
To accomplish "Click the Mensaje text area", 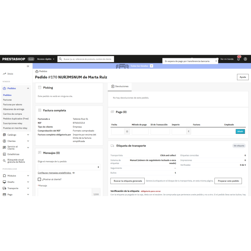I will pos(65,192).
